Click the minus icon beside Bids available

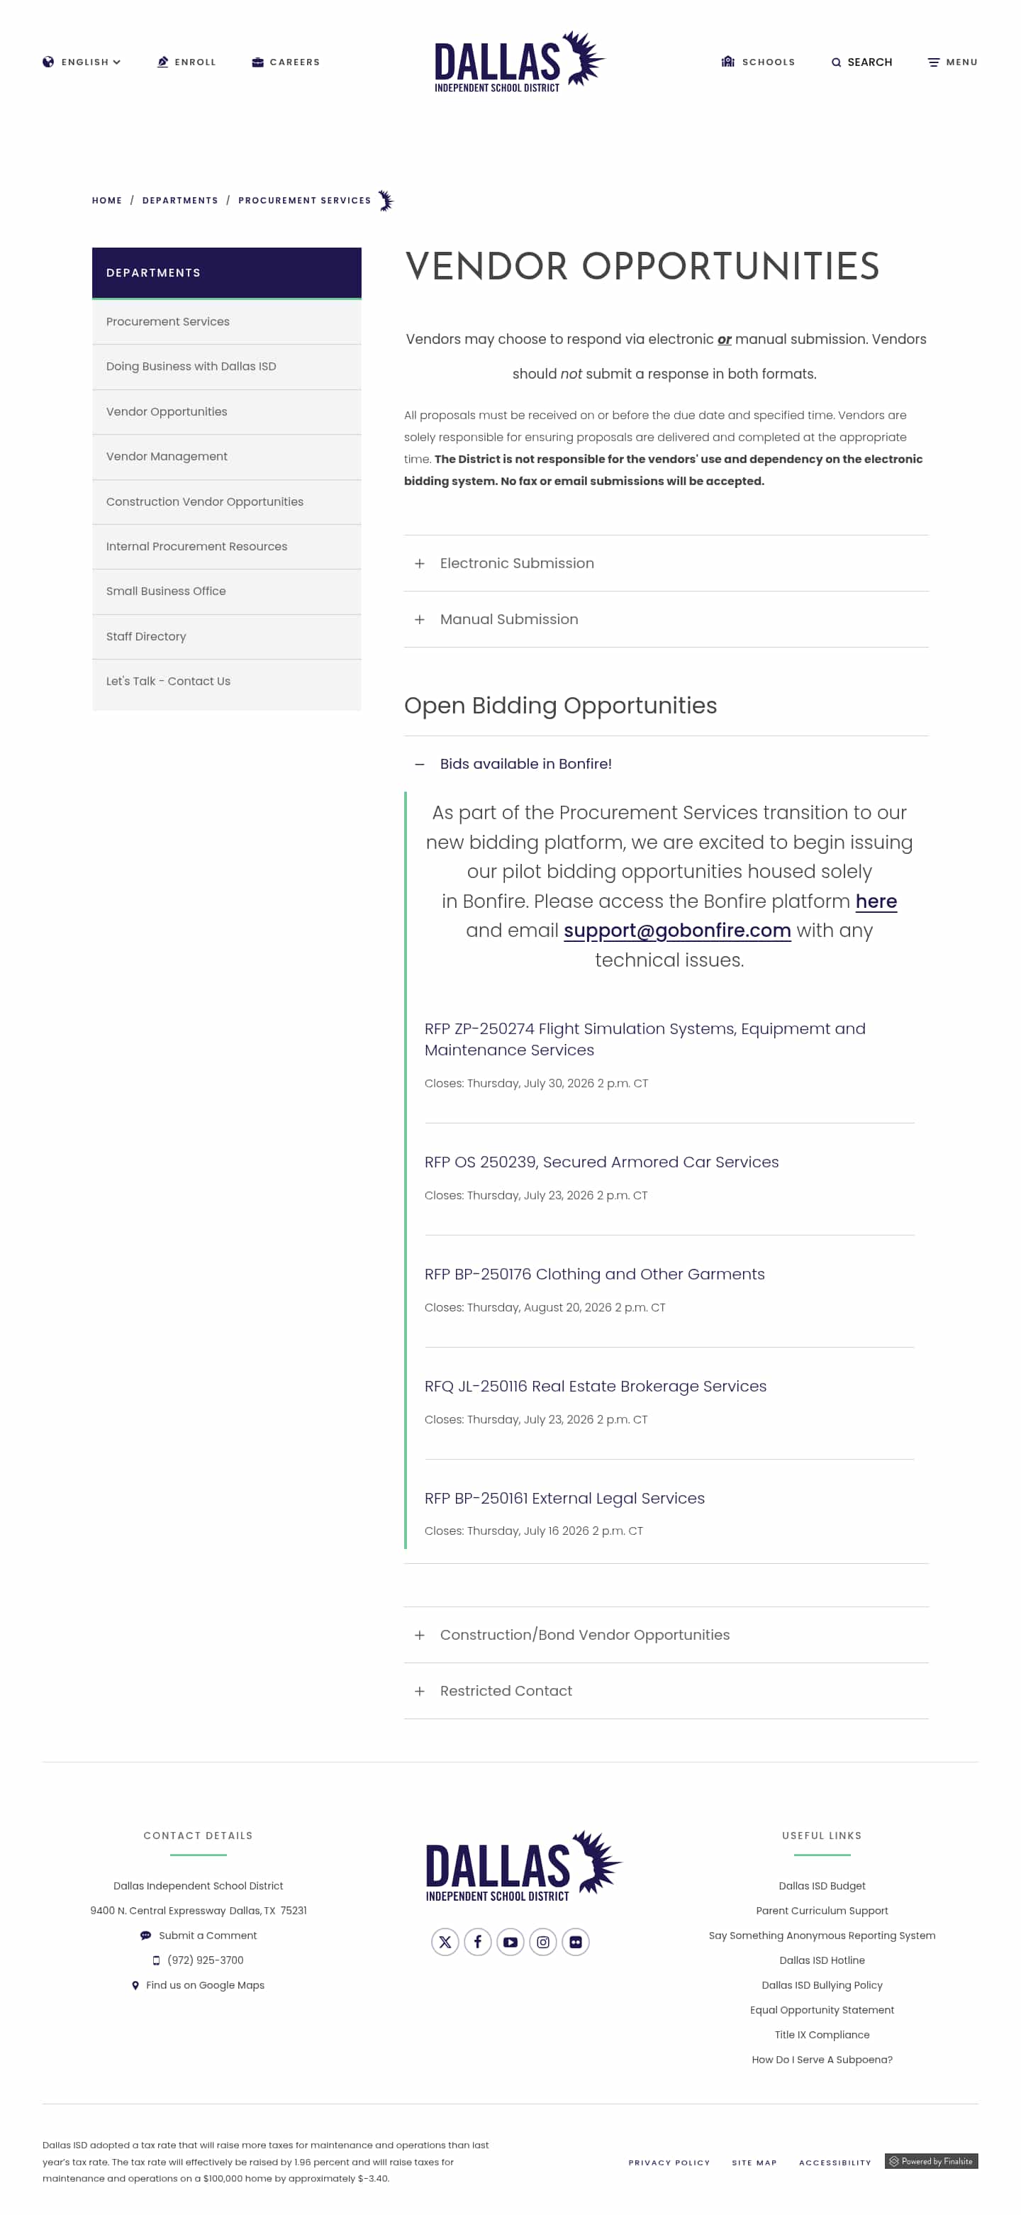420,764
